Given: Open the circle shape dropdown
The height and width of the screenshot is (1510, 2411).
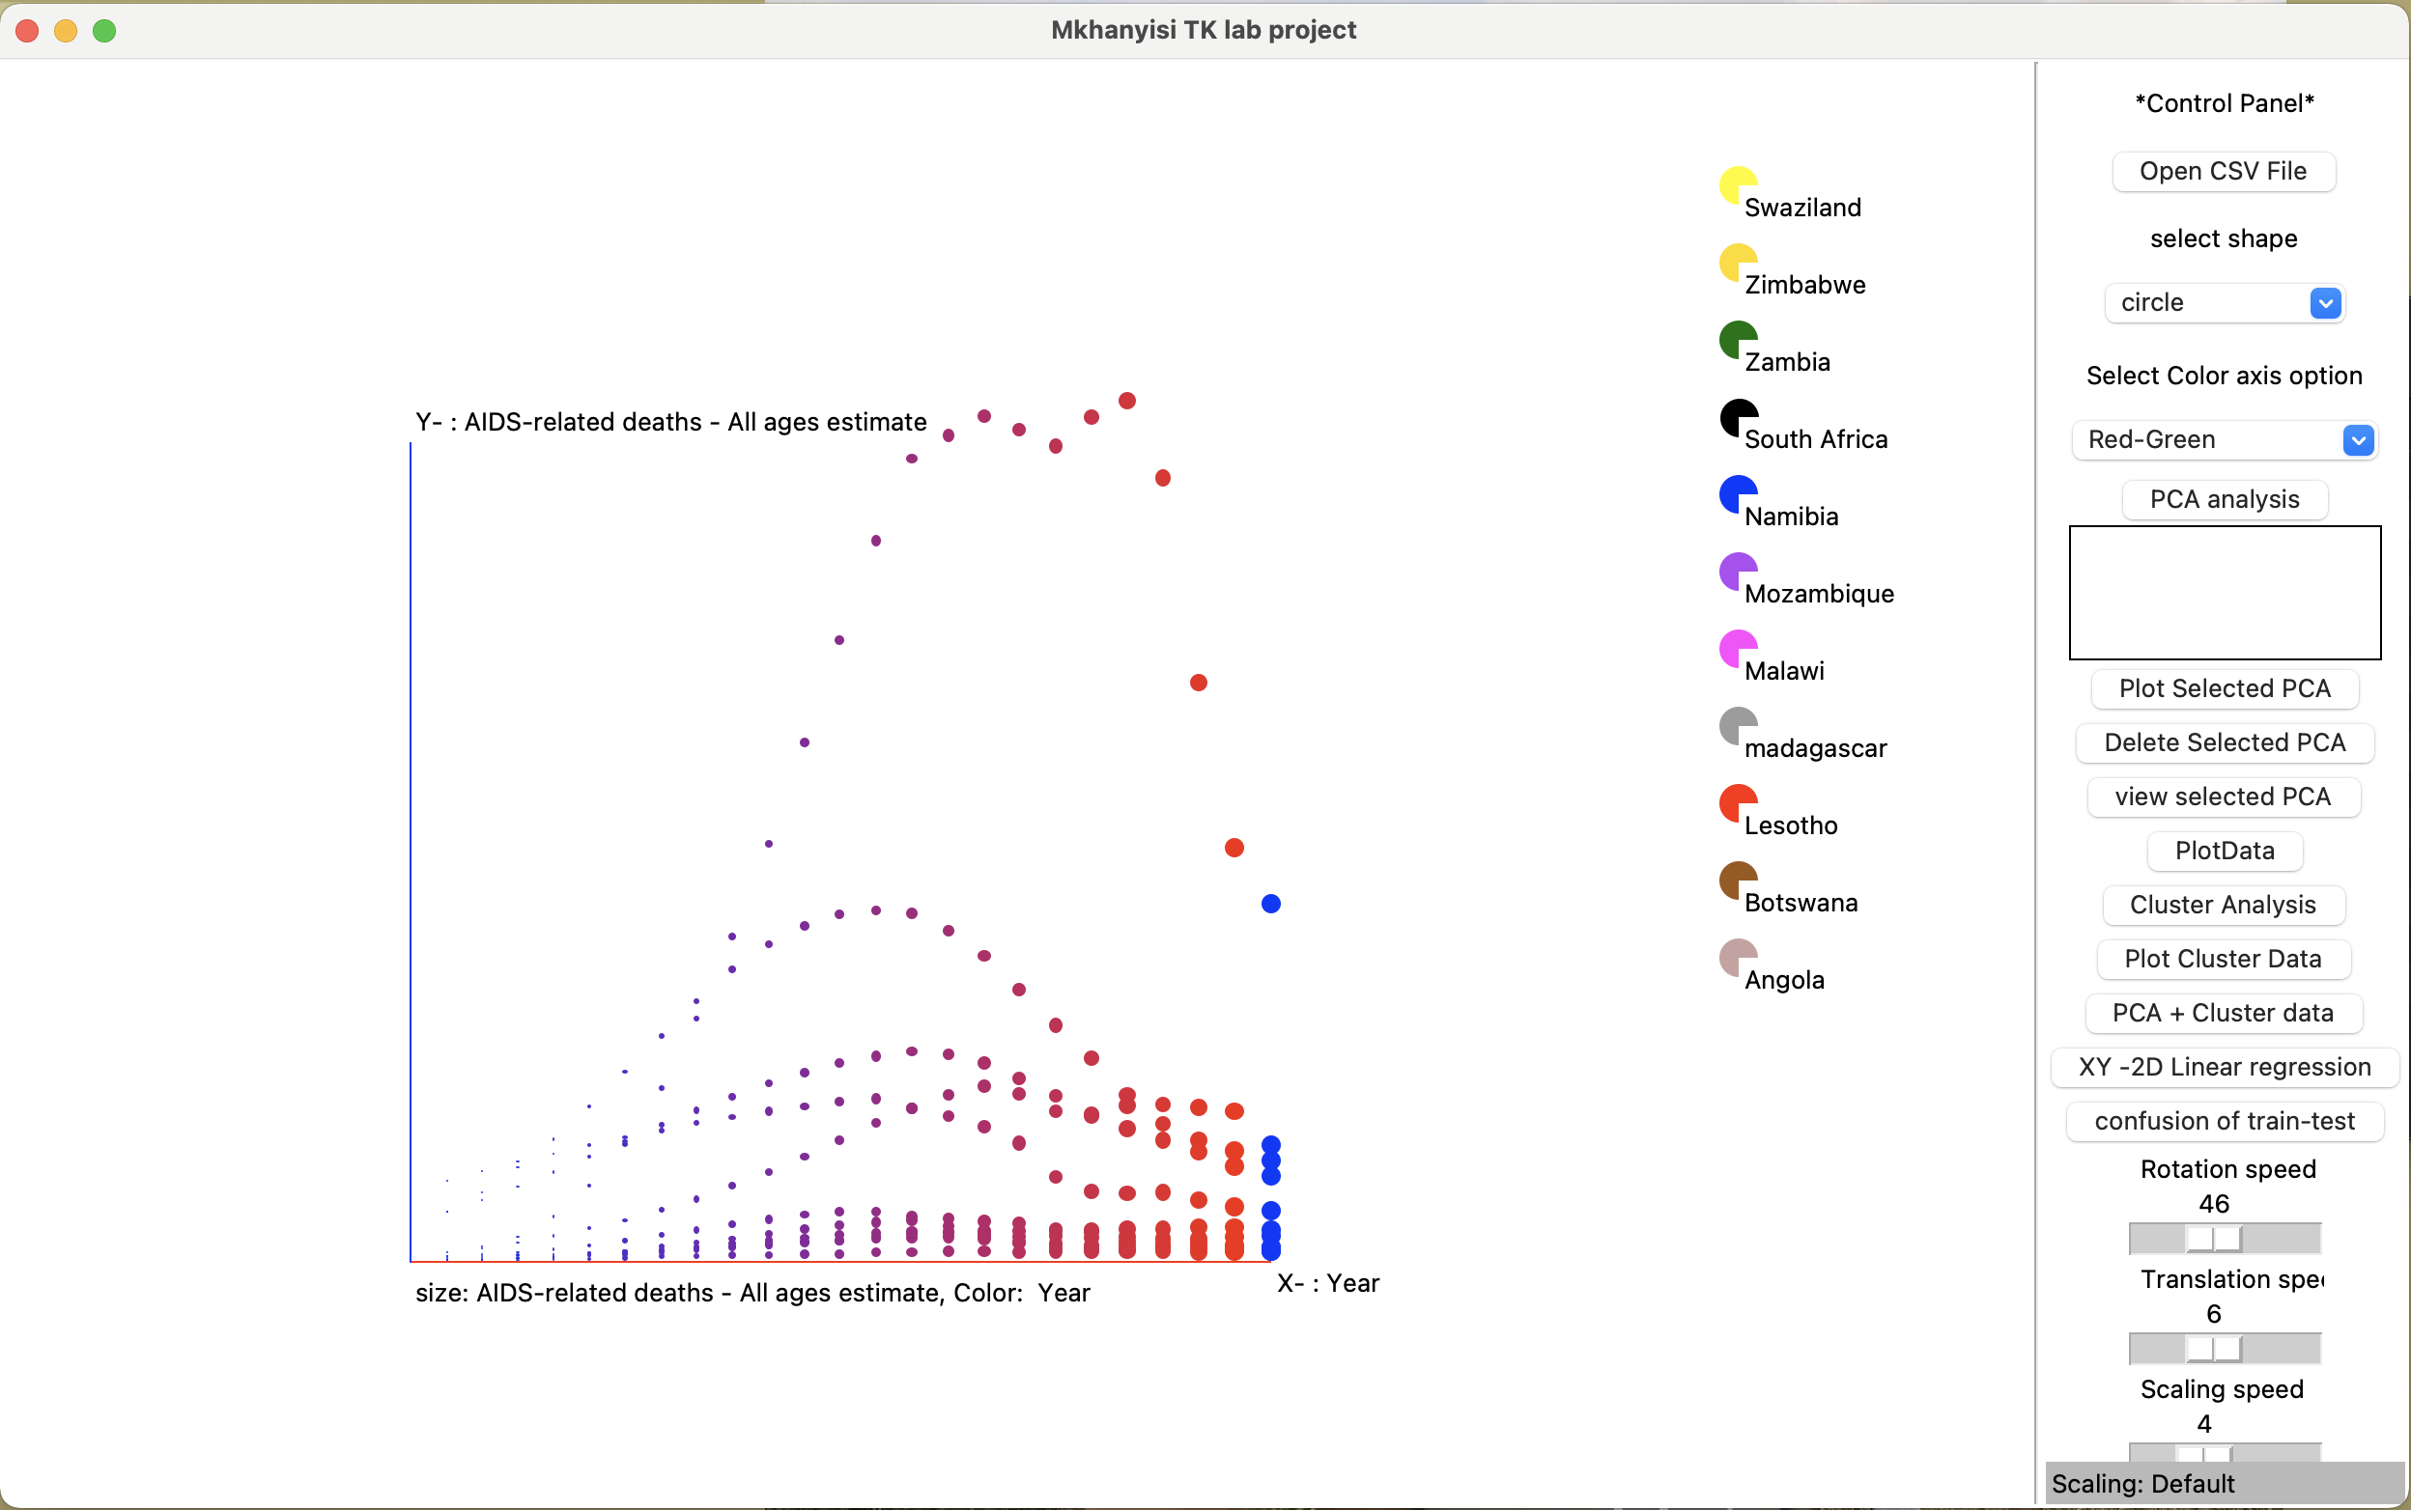Looking at the screenshot, I should (2224, 302).
